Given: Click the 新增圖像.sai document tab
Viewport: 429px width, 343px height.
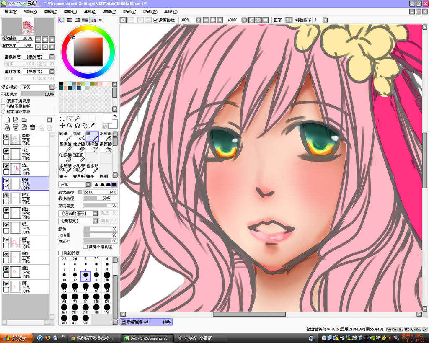Looking at the screenshot, I should coord(146,322).
